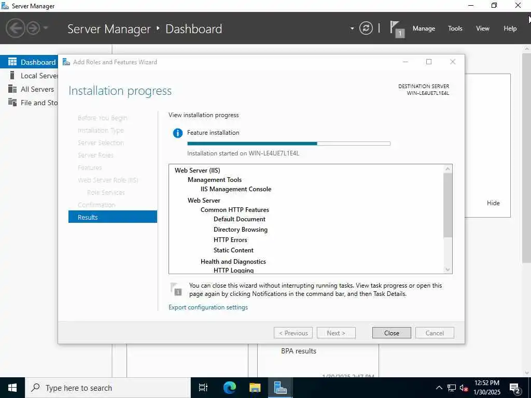This screenshot has height=398, width=531.
Task: Click the notification flag icon beside wizard hint text
Action: (x=176, y=289)
